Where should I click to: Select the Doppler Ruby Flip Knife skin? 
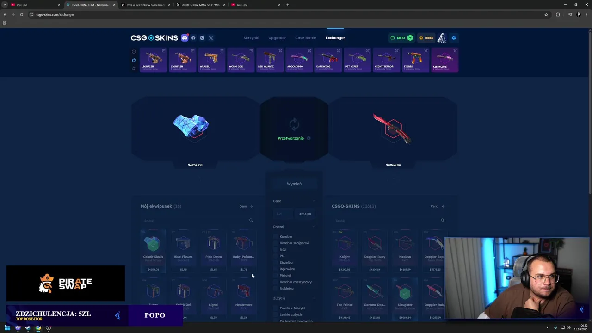(x=375, y=250)
